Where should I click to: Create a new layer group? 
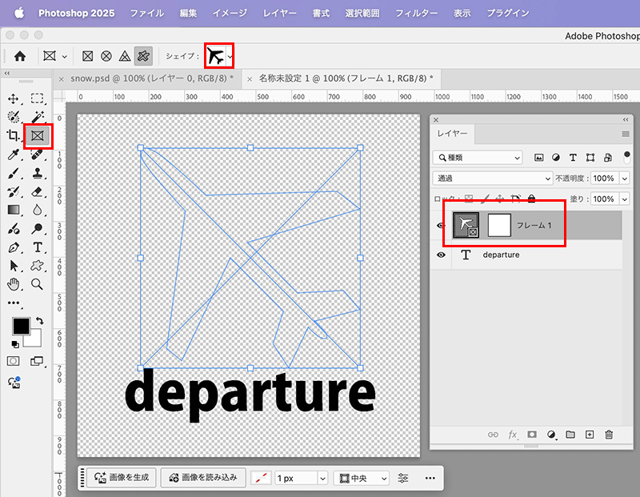(570, 435)
